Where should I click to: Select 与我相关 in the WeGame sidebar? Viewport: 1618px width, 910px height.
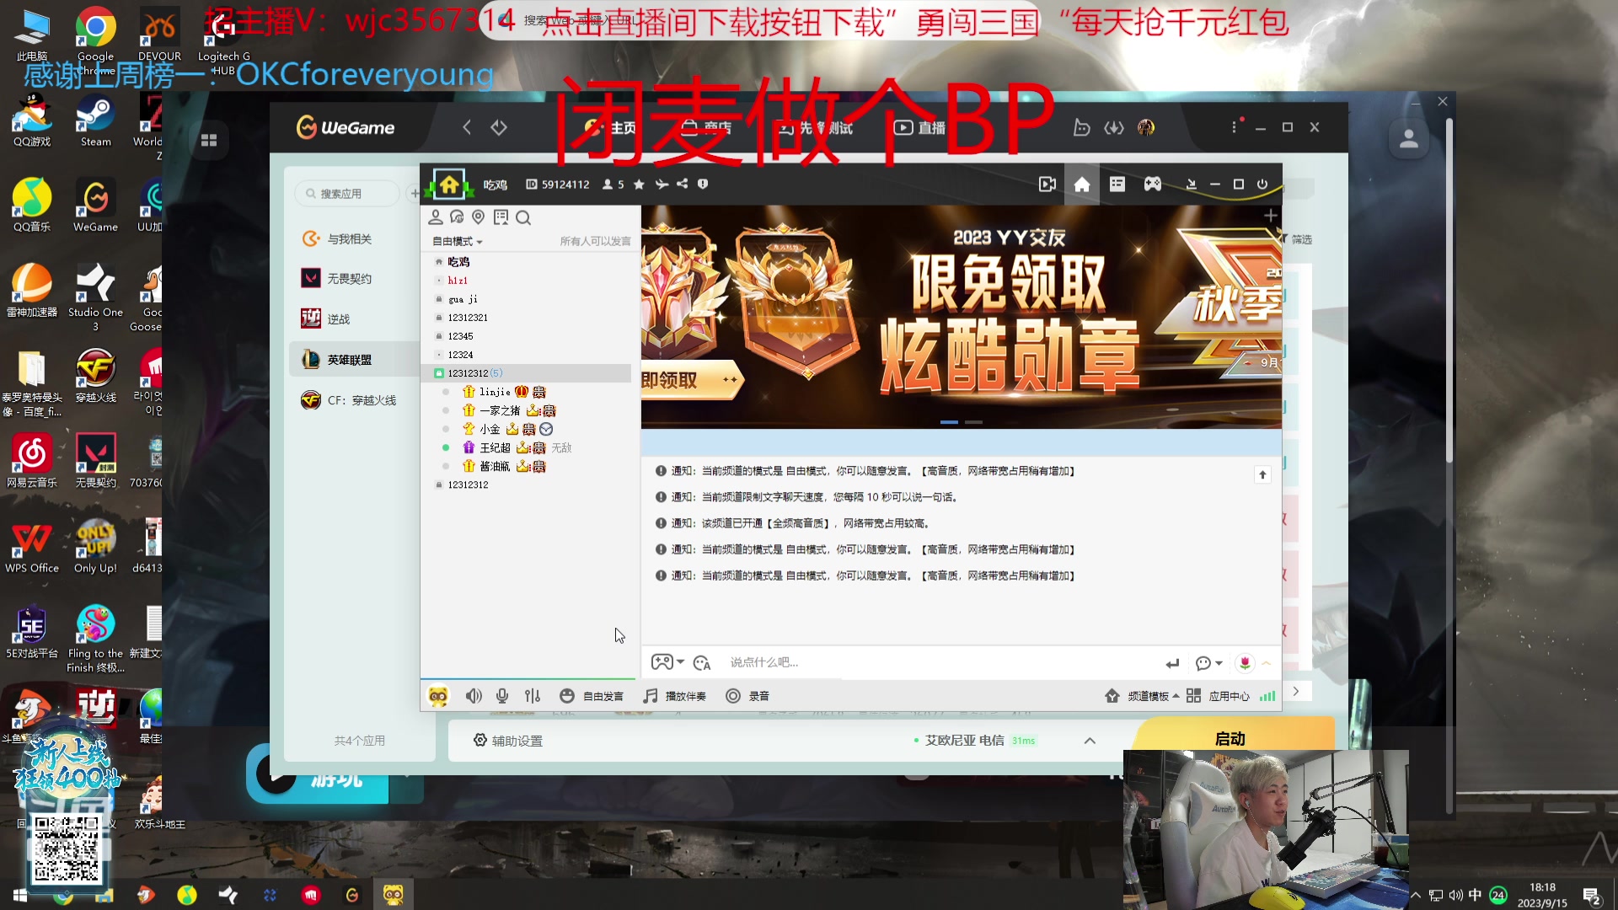350,239
